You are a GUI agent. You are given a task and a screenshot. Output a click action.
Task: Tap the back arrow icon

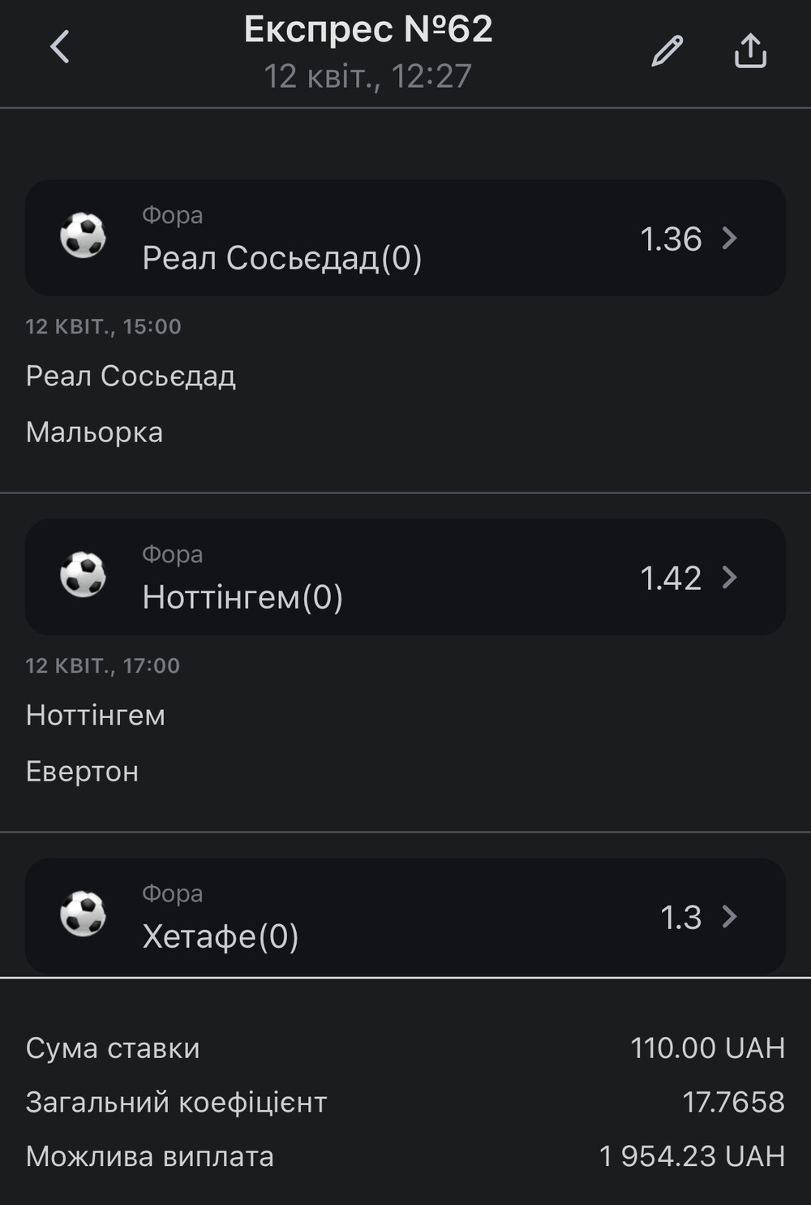coord(60,47)
